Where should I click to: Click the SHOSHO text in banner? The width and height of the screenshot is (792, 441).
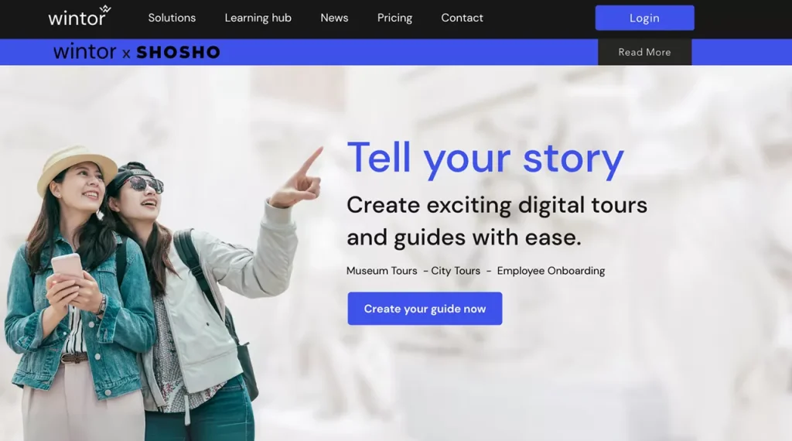click(x=179, y=53)
